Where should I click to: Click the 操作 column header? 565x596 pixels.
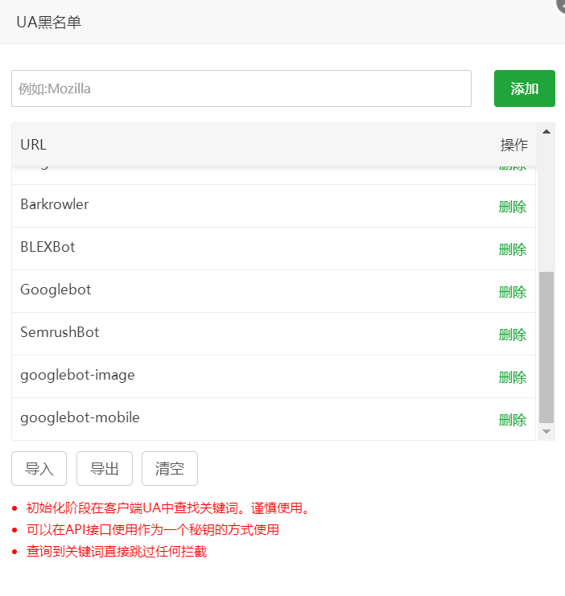pos(514,145)
